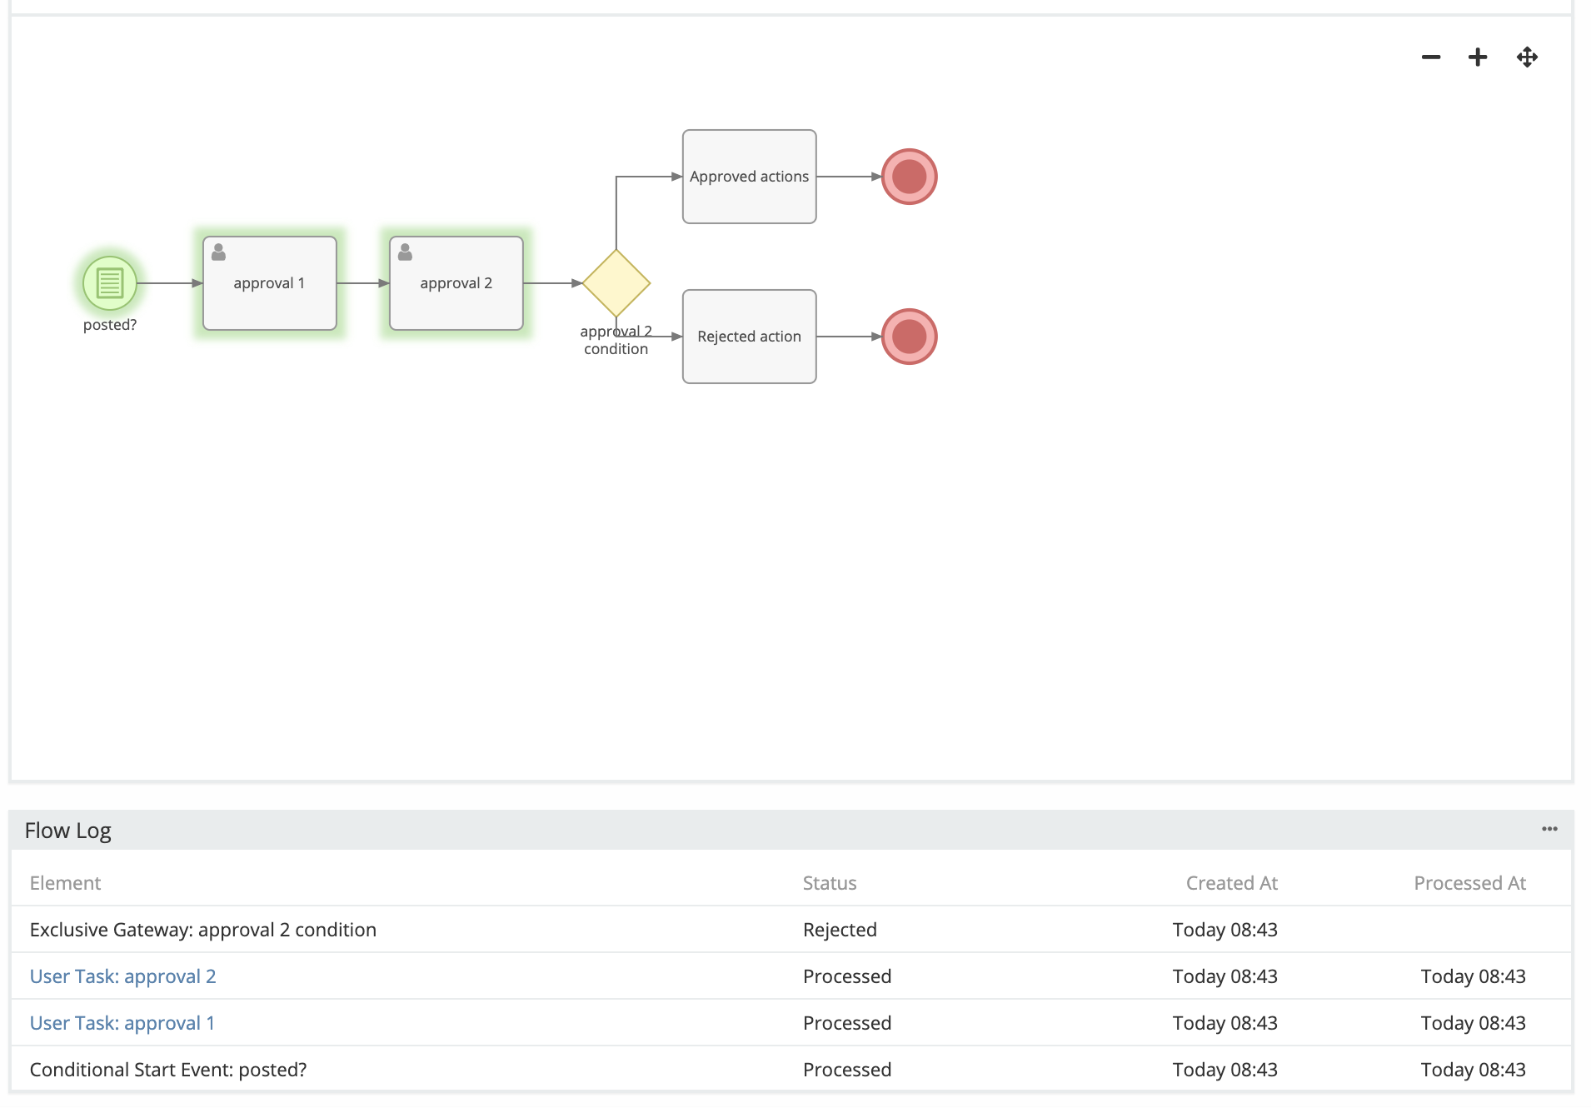Click the user icon in approval 2
Screen dimensions: 1591x1108
(406, 252)
